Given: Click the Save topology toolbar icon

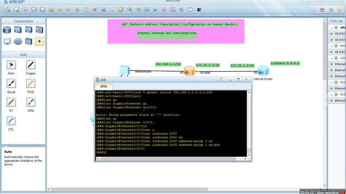Looking at the screenshot, I should pyautogui.click(x=34, y=10).
